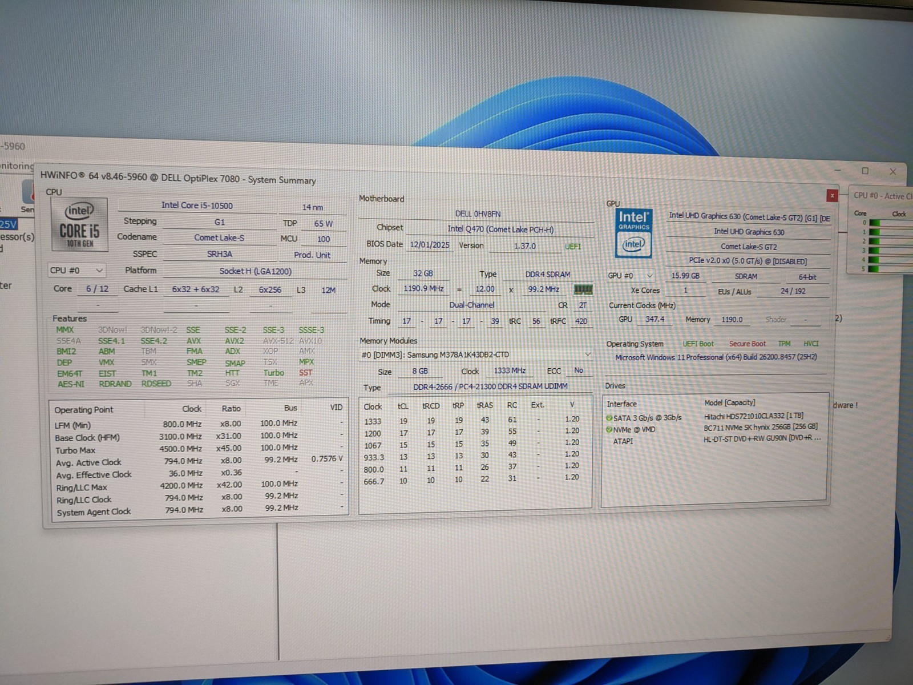Click the Core 0 clock bar in the CPU #0 window

[x=891, y=223]
